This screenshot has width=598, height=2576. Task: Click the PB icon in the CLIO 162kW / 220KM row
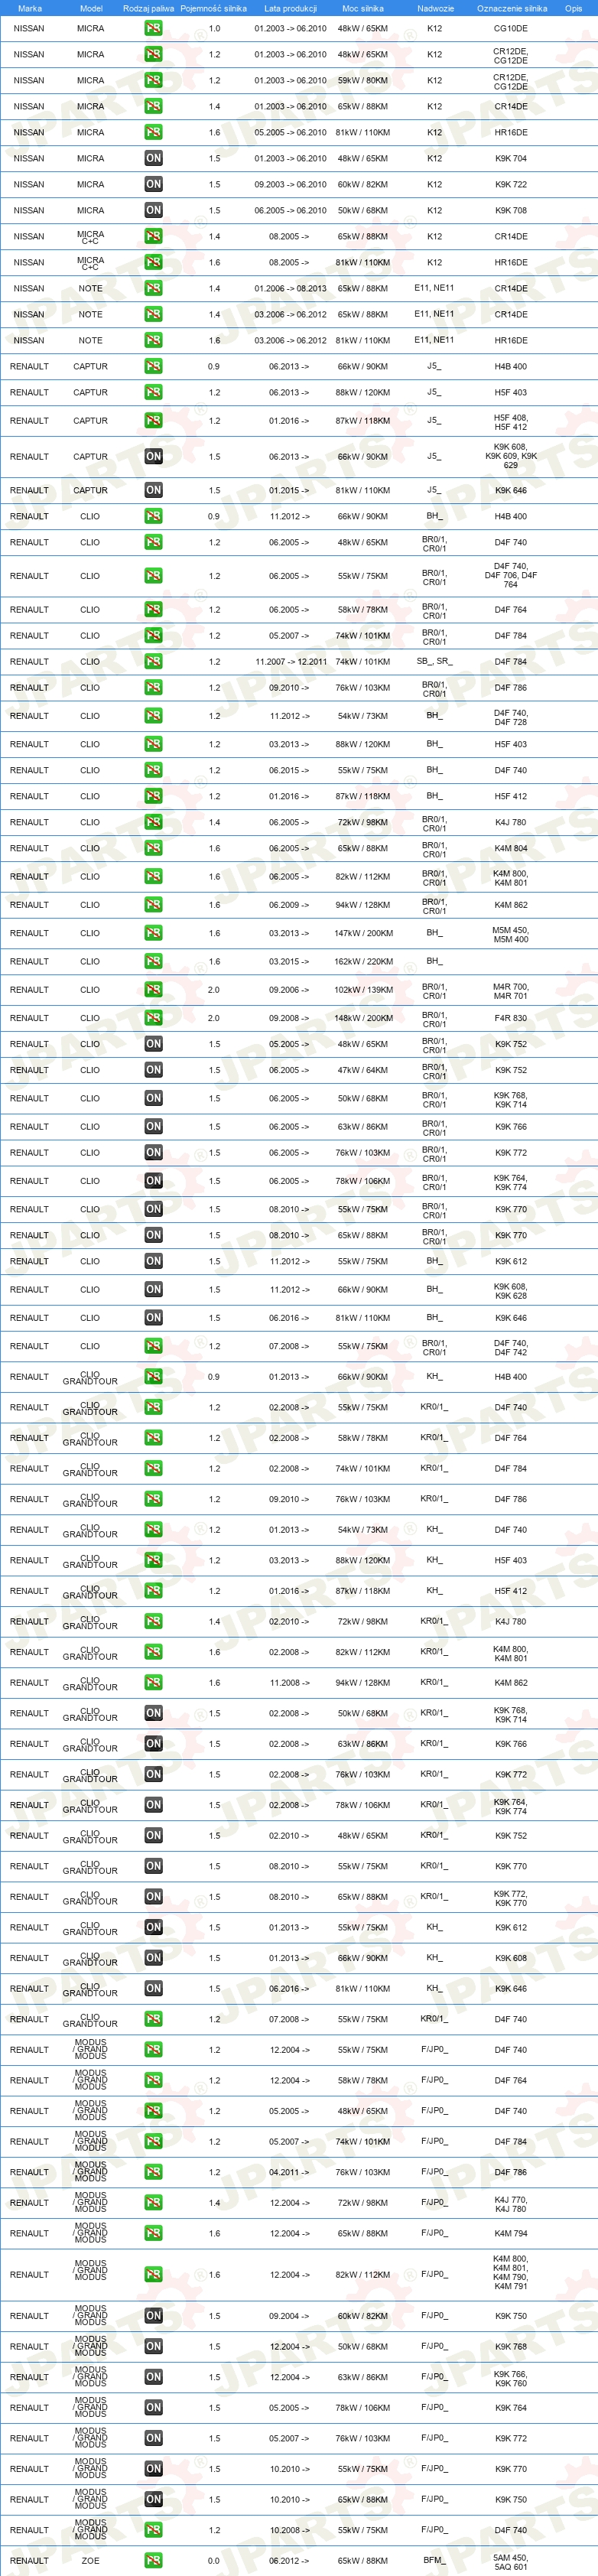(x=153, y=961)
